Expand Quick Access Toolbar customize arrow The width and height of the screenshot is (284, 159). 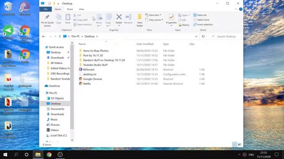58,4
